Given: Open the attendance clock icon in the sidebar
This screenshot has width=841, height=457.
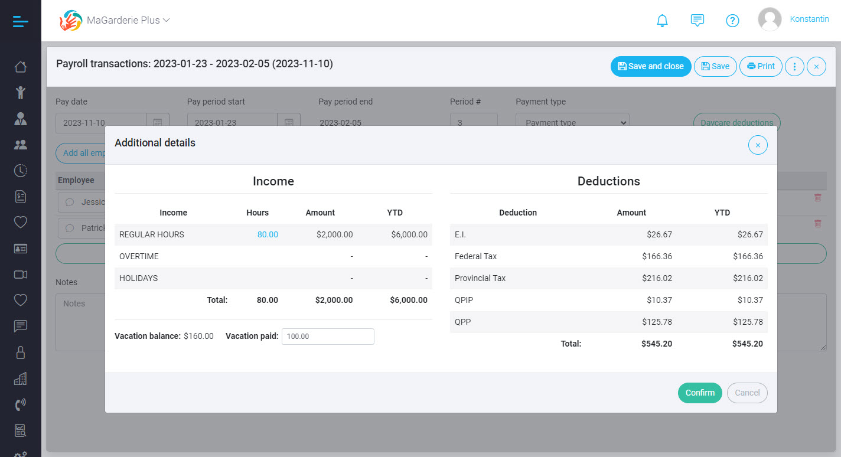Looking at the screenshot, I should click(x=21, y=170).
